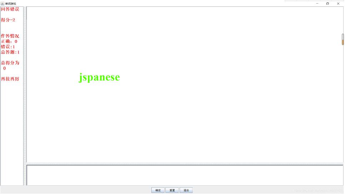Minimize the 单词游戏 window
This screenshot has width=345, height=194.
coord(317,4)
